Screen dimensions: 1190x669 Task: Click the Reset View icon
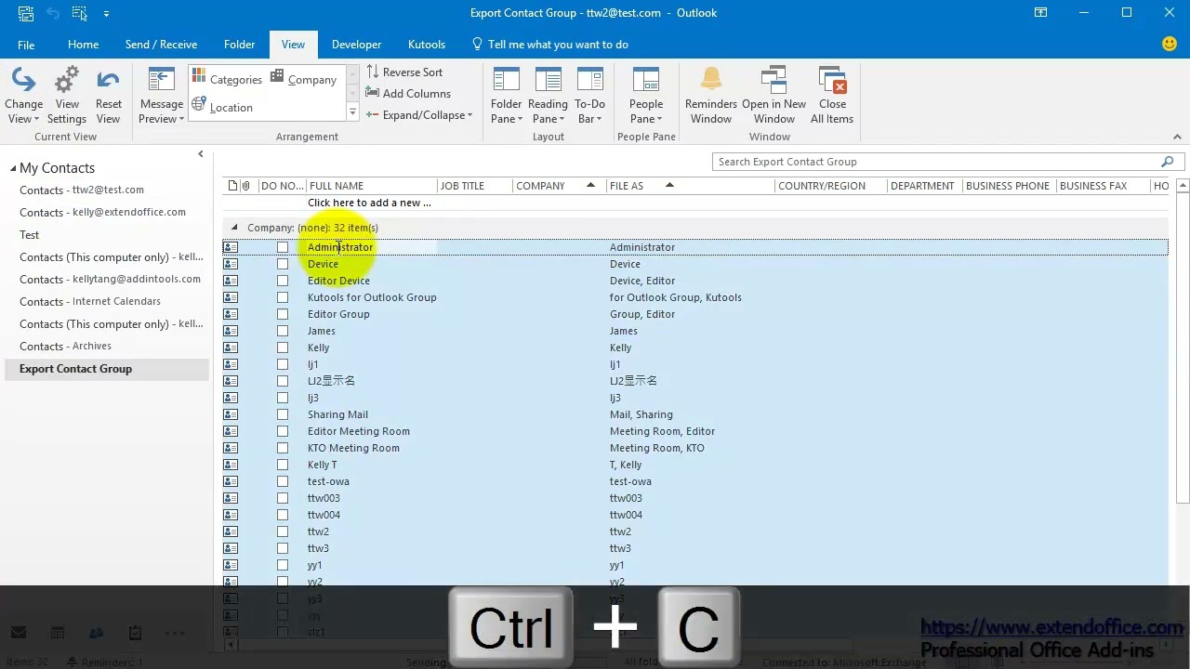pos(108,96)
